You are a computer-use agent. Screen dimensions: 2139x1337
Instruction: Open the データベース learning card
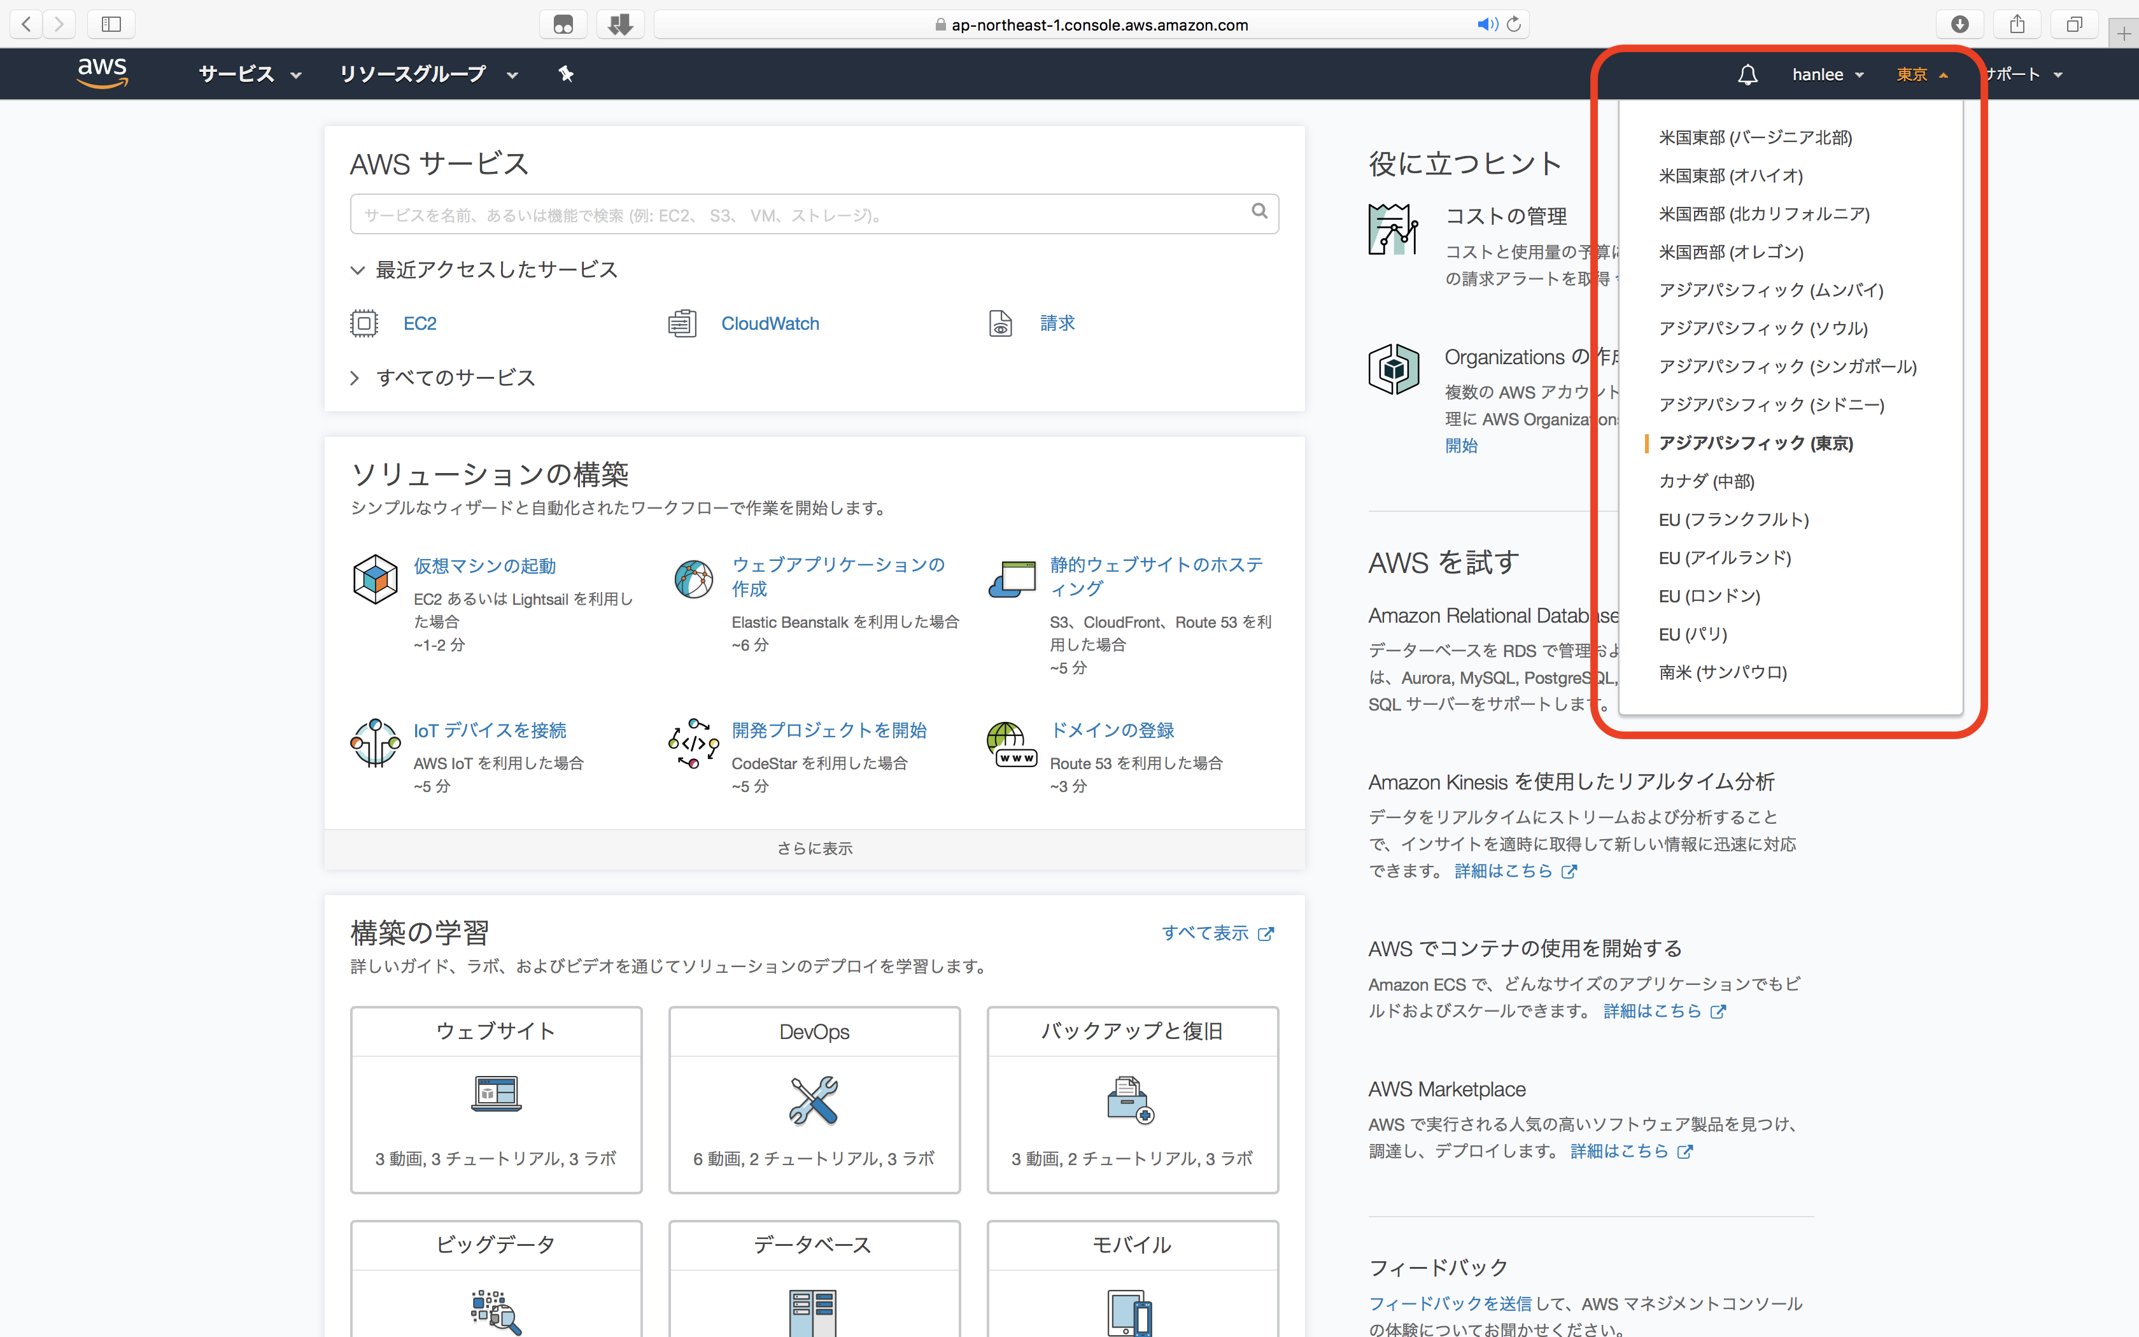(814, 1278)
